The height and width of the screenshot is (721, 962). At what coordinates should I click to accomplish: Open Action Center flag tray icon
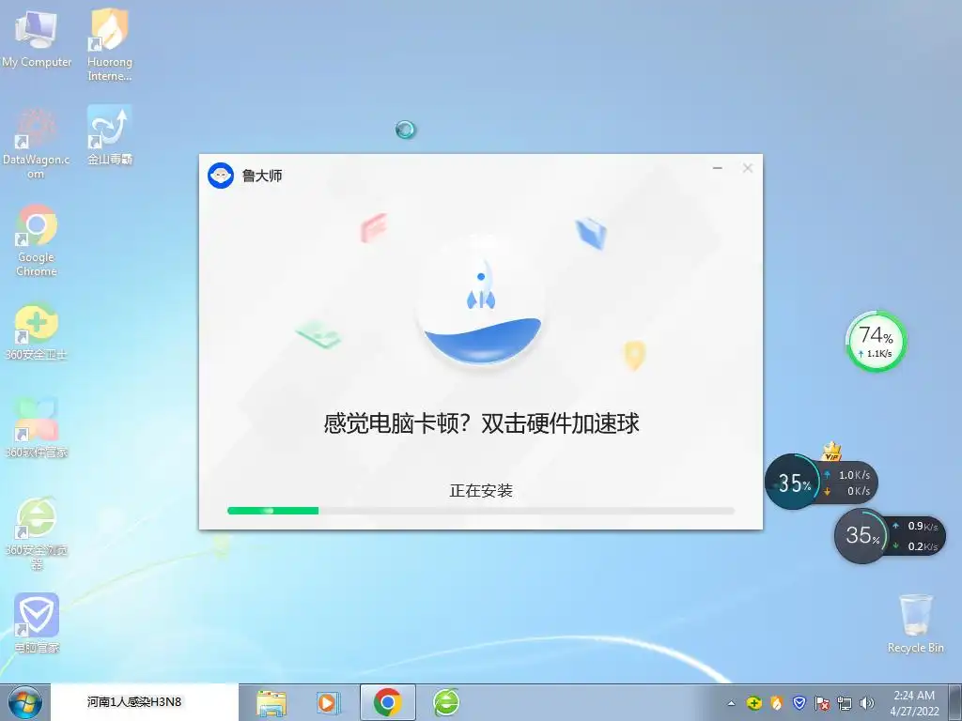[x=822, y=703]
